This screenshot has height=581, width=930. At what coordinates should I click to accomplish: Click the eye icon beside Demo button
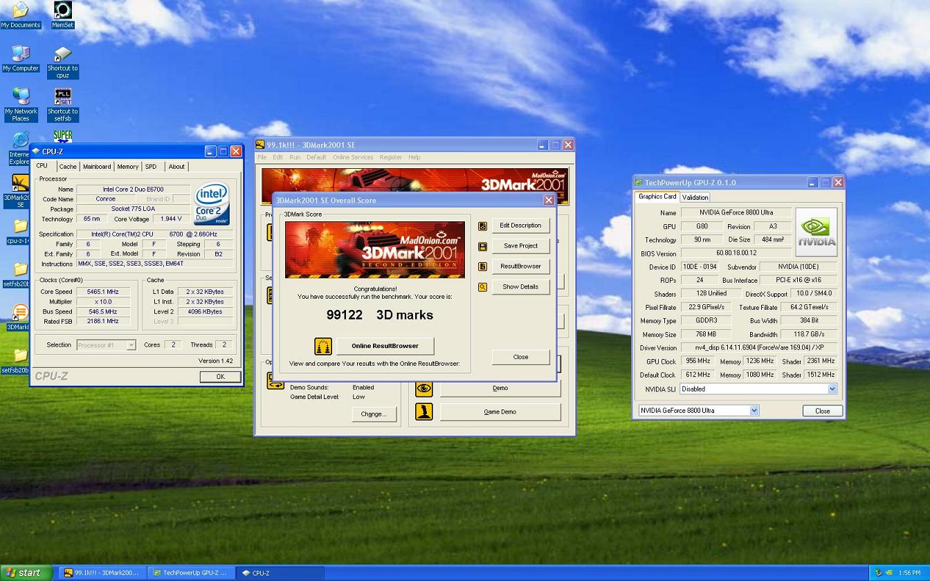[424, 389]
